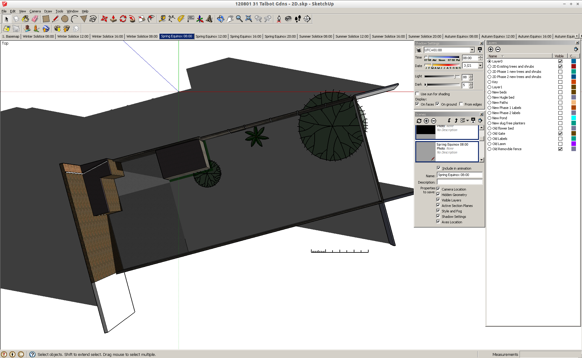The image size is (582, 358).
Task: Open the Camera menu
Action: click(35, 11)
